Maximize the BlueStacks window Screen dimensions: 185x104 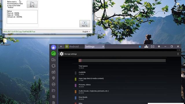[172, 47]
